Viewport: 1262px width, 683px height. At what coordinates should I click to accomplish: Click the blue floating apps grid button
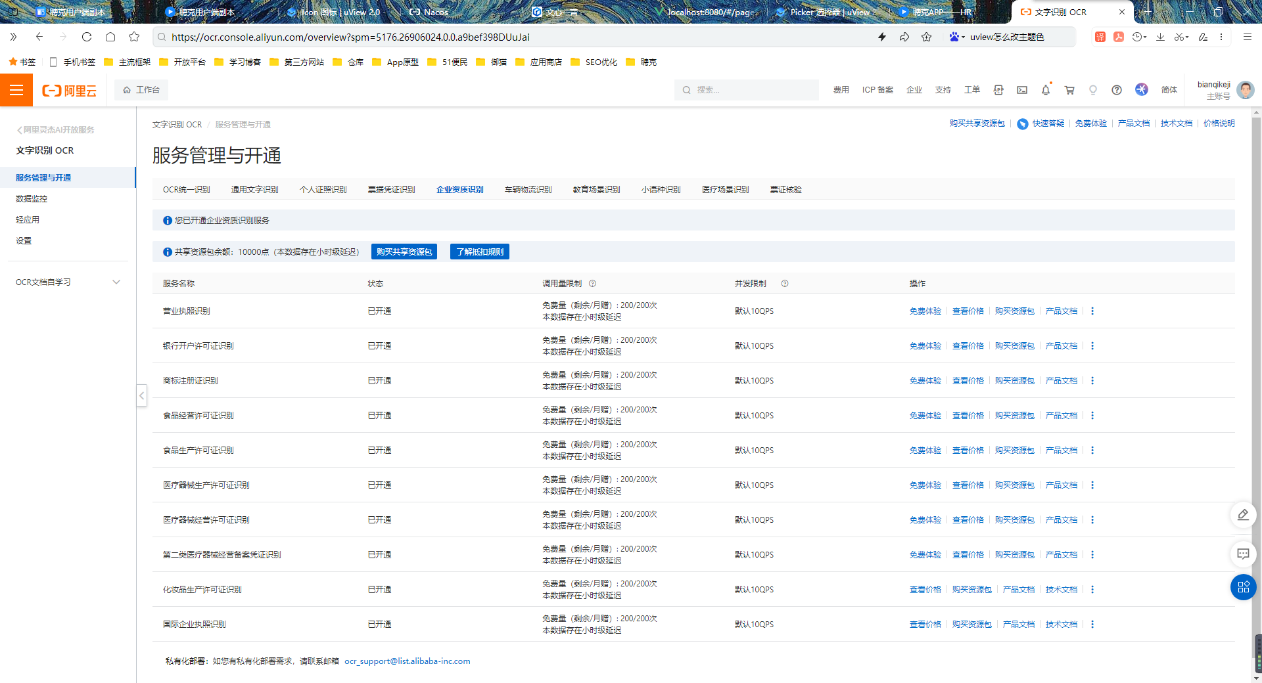(1243, 587)
